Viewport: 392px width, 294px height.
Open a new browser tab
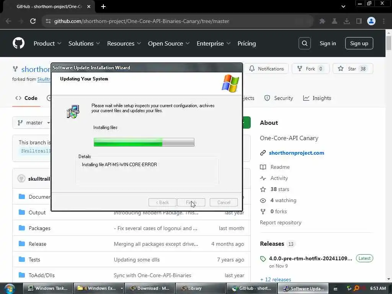(103, 7)
